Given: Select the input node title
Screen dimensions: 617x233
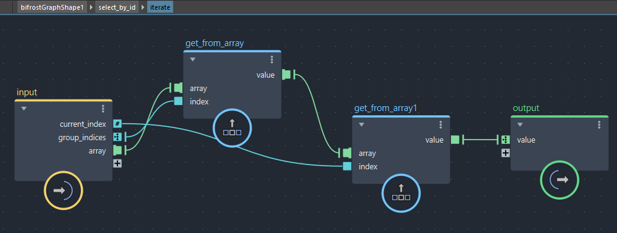Looking at the screenshot, I should pyautogui.click(x=27, y=92).
